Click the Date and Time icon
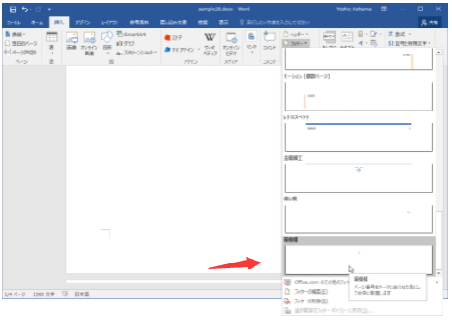The width and height of the screenshot is (452, 323). (x=374, y=43)
